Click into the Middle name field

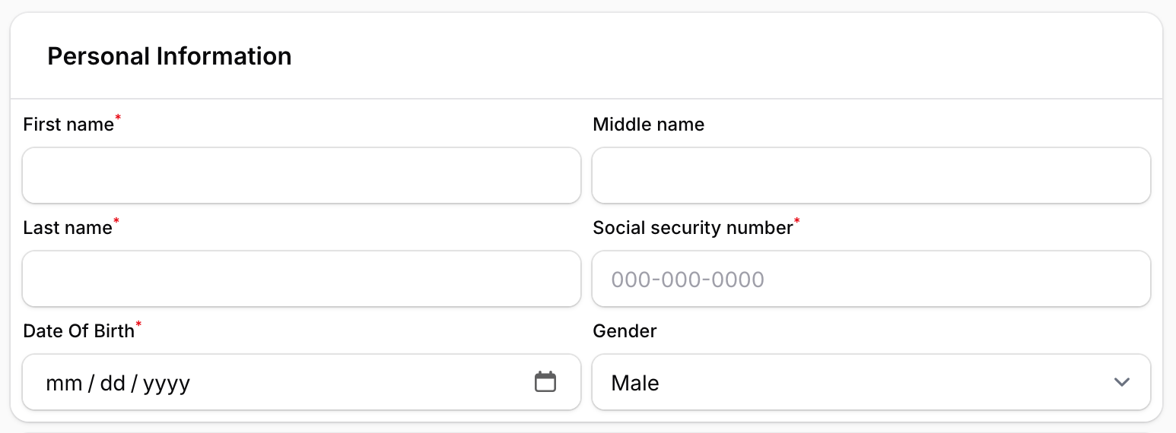[x=871, y=175]
